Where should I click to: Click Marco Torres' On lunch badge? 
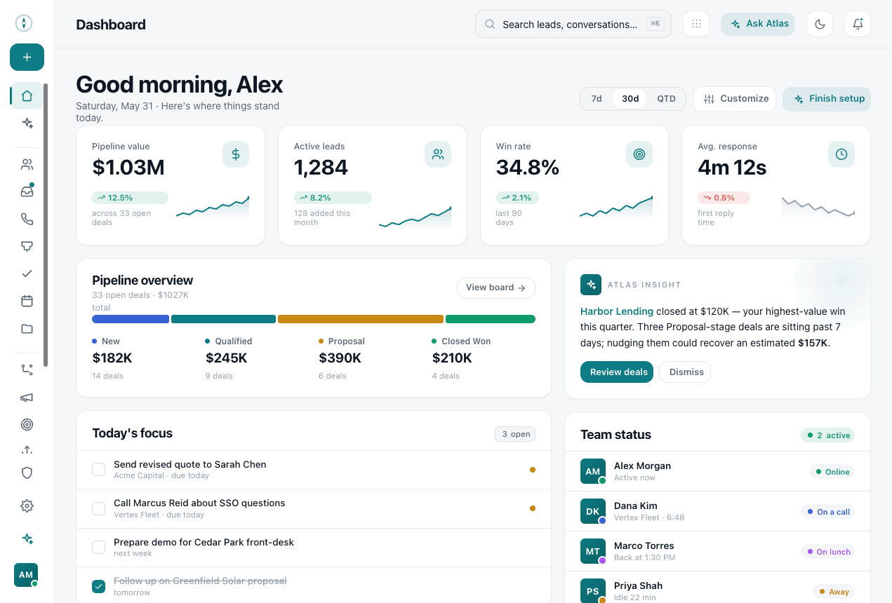(827, 552)
